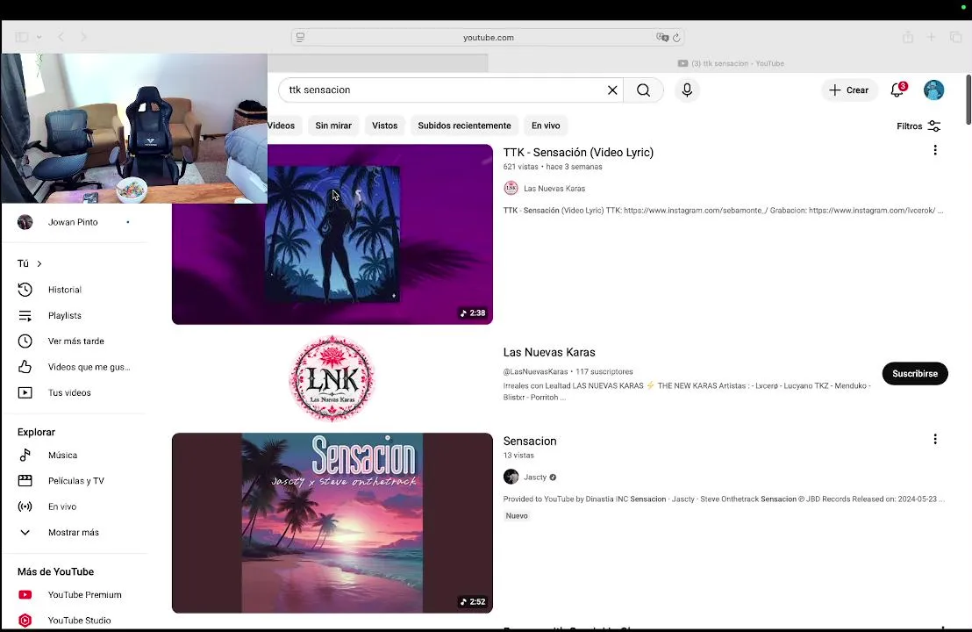Open Playlists in the sidebar
Screen dimensions: 972x632
point(75,316)
